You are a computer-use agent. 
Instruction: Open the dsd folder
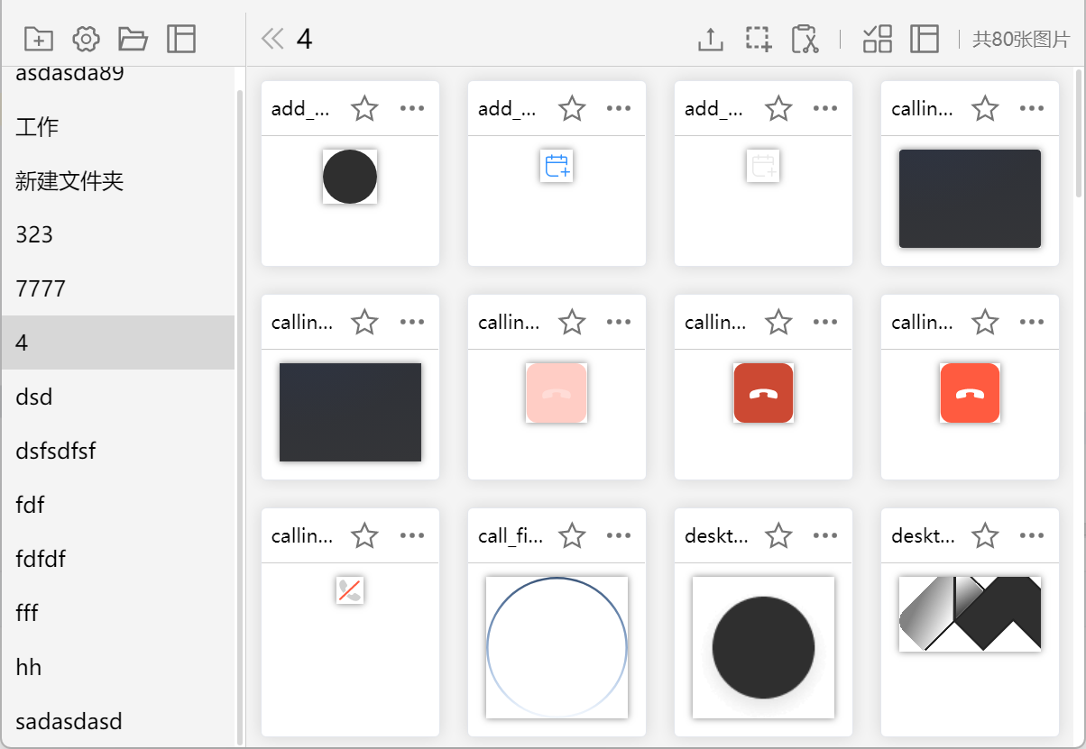click(118, 397)
